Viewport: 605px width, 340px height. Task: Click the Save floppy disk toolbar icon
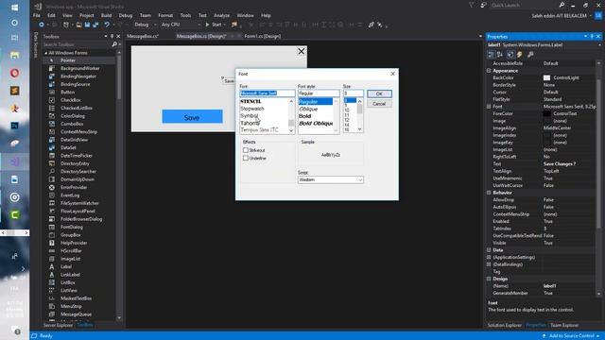coord(87,25)
